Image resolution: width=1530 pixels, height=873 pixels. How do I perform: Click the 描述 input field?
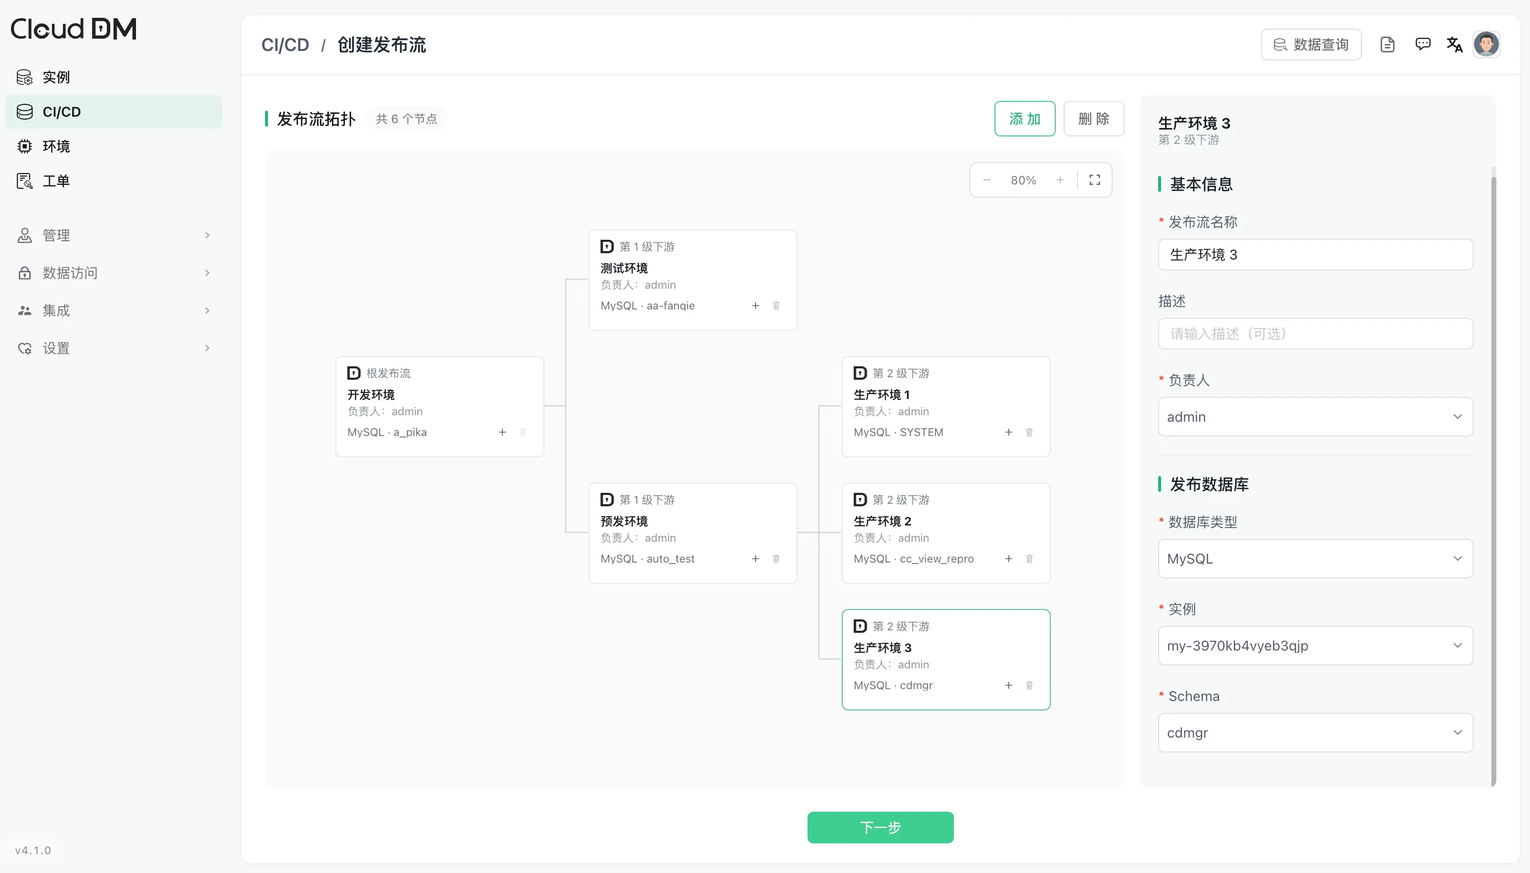1315,334
